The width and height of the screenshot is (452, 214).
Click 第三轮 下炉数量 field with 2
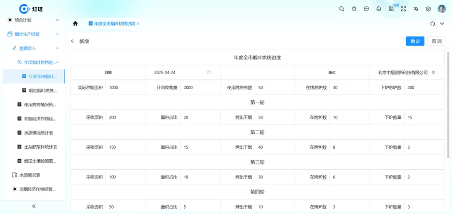point(424,177)
